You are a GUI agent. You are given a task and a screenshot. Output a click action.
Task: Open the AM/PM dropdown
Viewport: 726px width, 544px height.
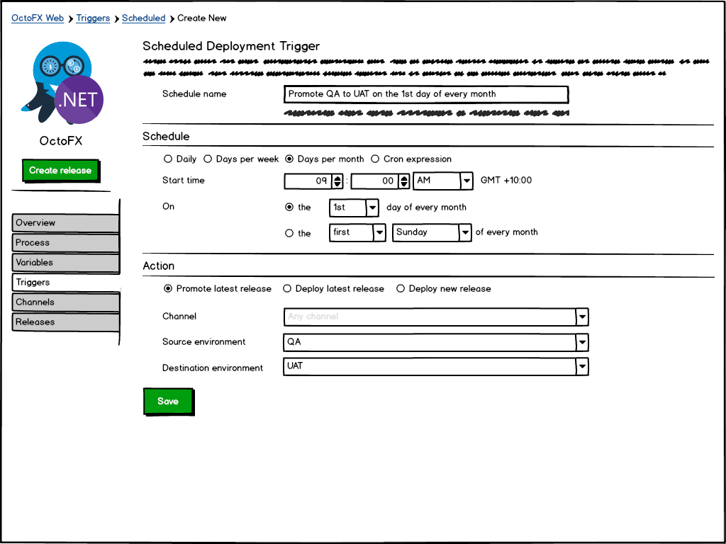pos(466,181)
